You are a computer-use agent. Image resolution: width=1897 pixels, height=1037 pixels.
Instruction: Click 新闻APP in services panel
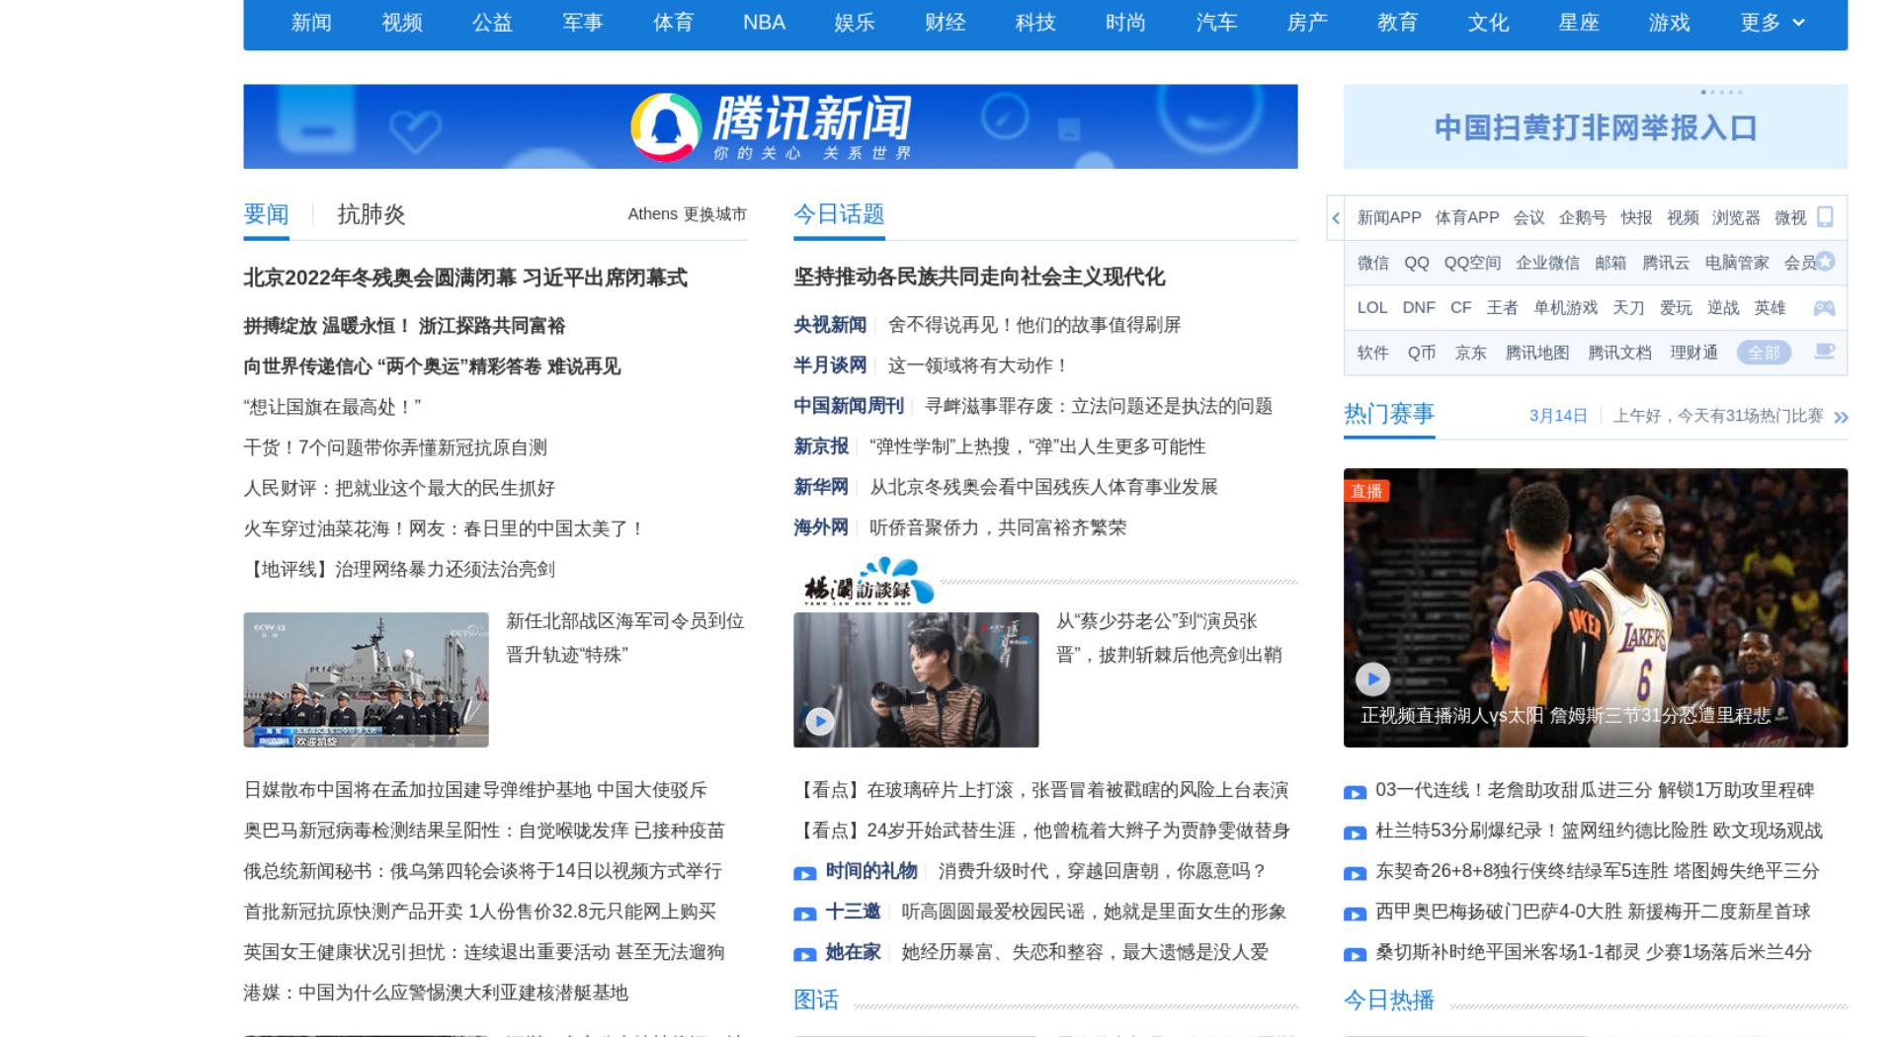(1389, 217)
